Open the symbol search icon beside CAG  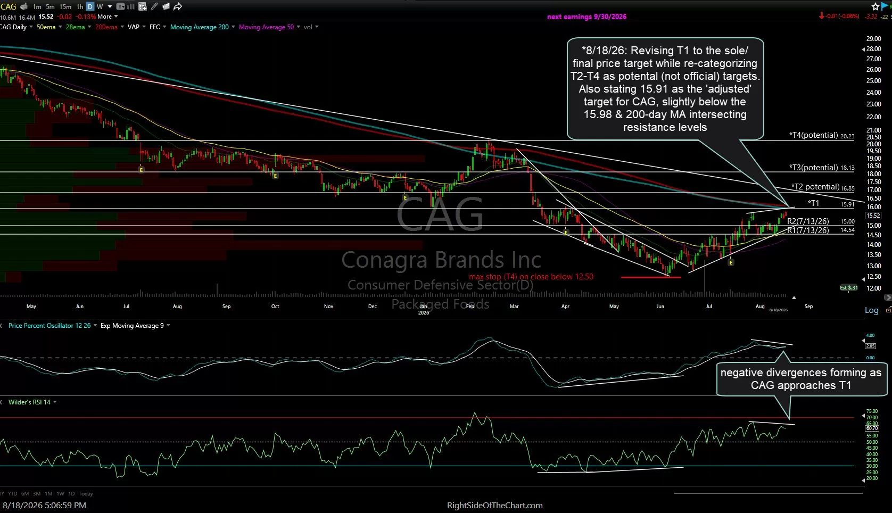click(x=24, y=6)
